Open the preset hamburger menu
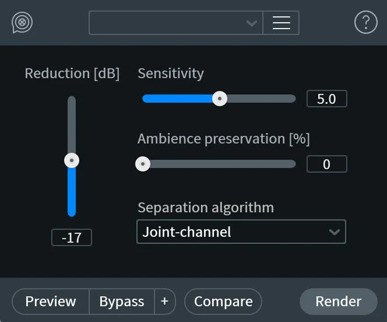 pyautogui.click(x=281, y=23)
